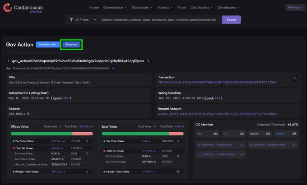This screenshot has width=307, height=185.
Task: Click the Cardanoscan logo icon
Action: point(7,8)
